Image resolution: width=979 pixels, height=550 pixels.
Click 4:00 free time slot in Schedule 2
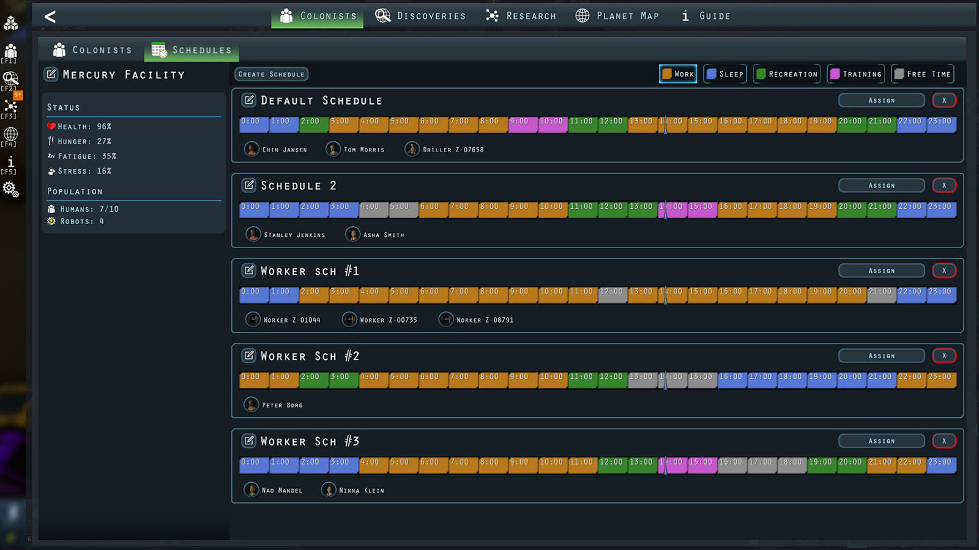point(374,209)
